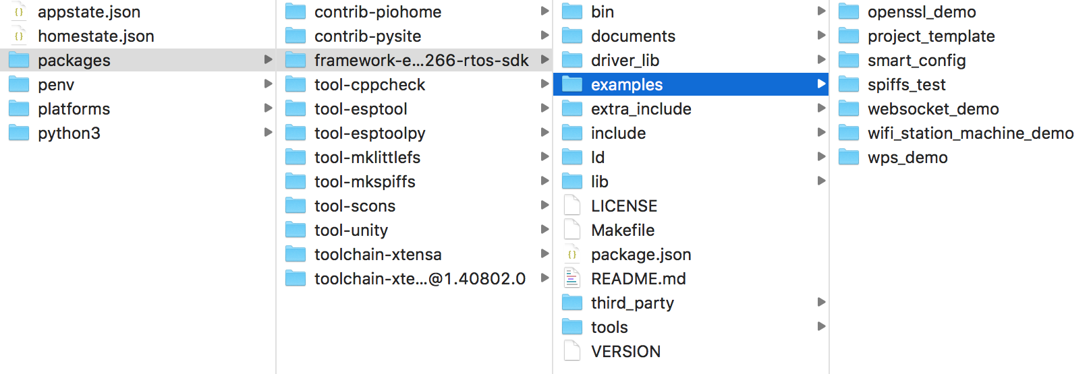Click the third_party folder icon
The height and width of the screenshot is (374, 1091).
click(572, 303)
